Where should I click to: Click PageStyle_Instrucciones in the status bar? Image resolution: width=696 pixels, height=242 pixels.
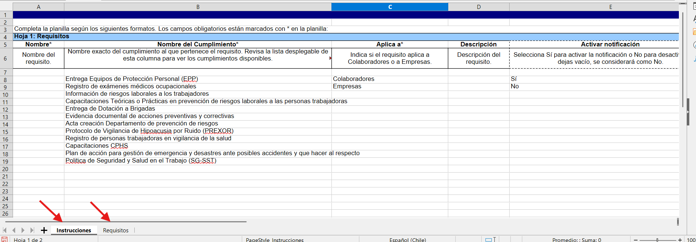[x=275, y=240]
